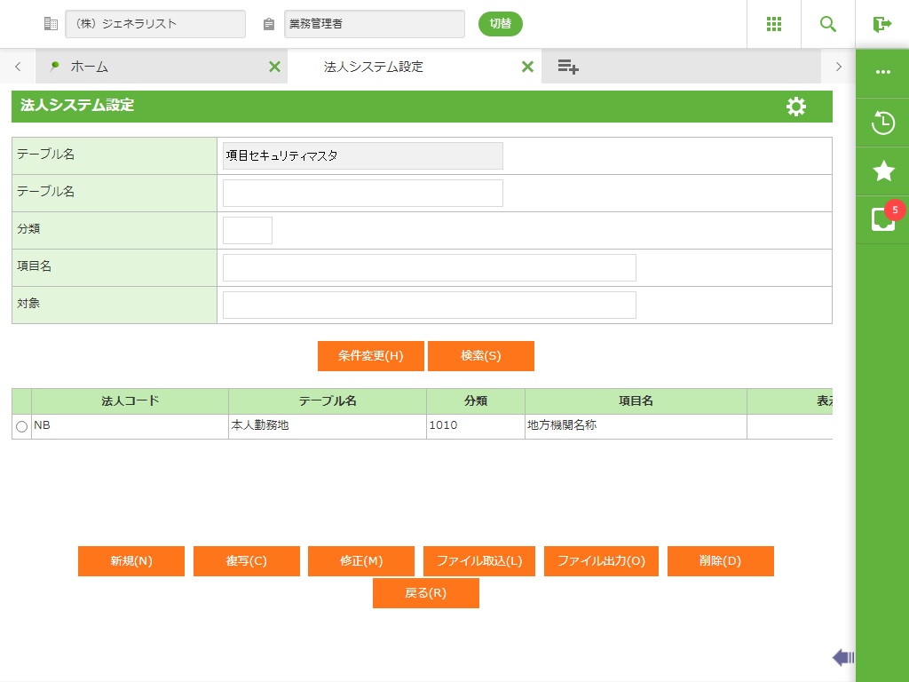
Task: Select the NB row radio button
Action: coord(22,427)
